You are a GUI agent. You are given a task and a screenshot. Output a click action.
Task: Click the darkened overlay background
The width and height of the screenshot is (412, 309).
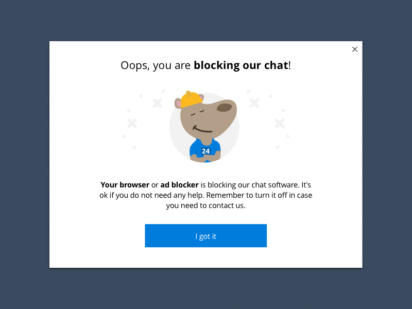[x=26, y=154]
